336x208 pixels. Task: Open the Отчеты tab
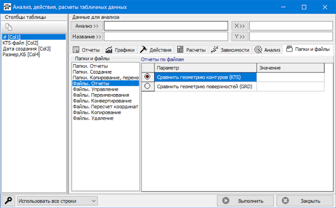point(86,50)
